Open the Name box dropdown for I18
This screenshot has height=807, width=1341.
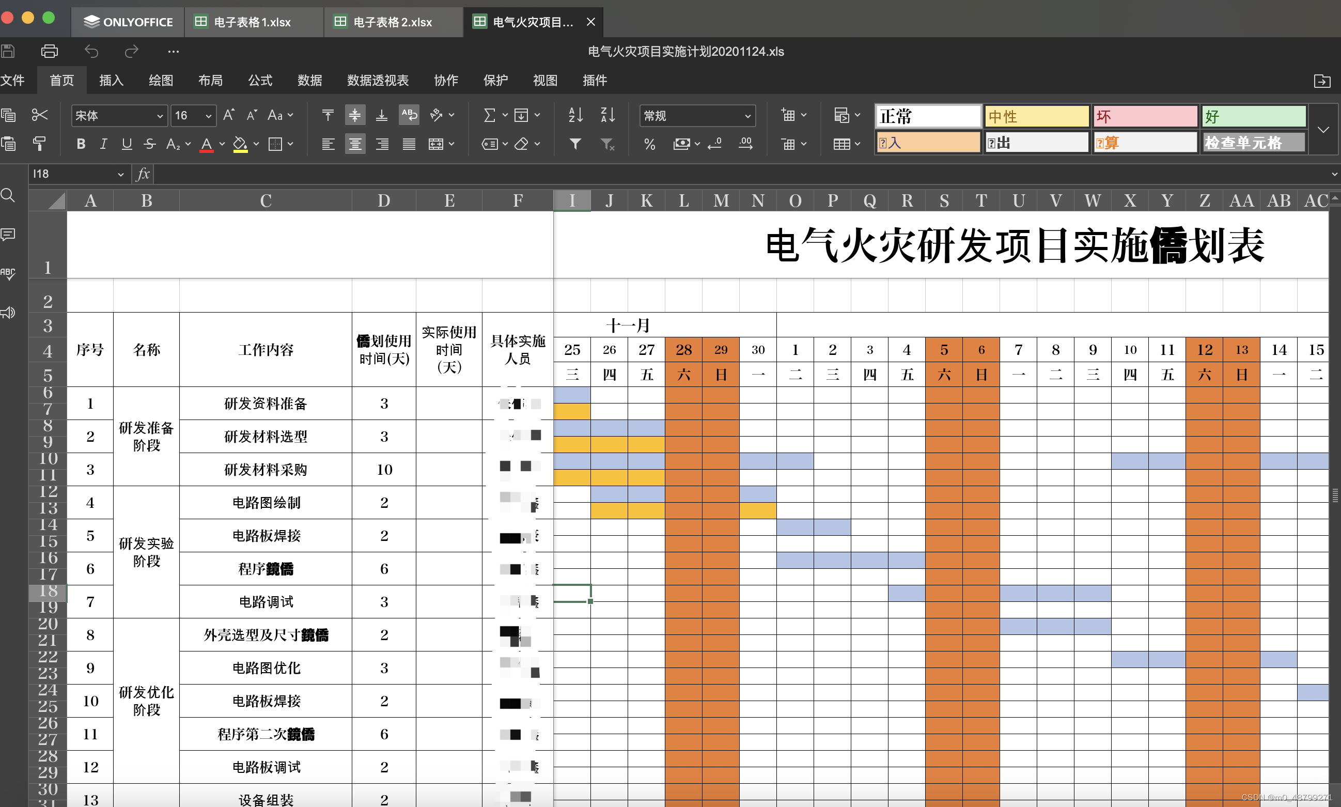click(121, 174)
